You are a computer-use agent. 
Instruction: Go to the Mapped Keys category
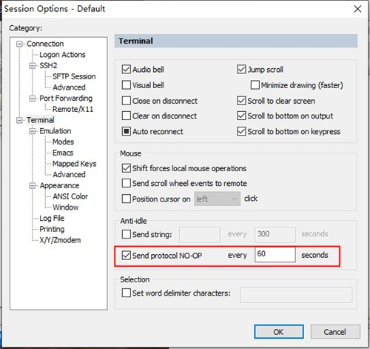[x=75, y=164]
